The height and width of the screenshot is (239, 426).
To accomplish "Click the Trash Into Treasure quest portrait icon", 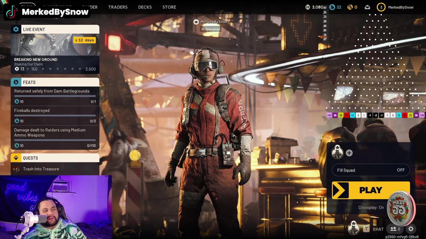I will click(16, 169).
